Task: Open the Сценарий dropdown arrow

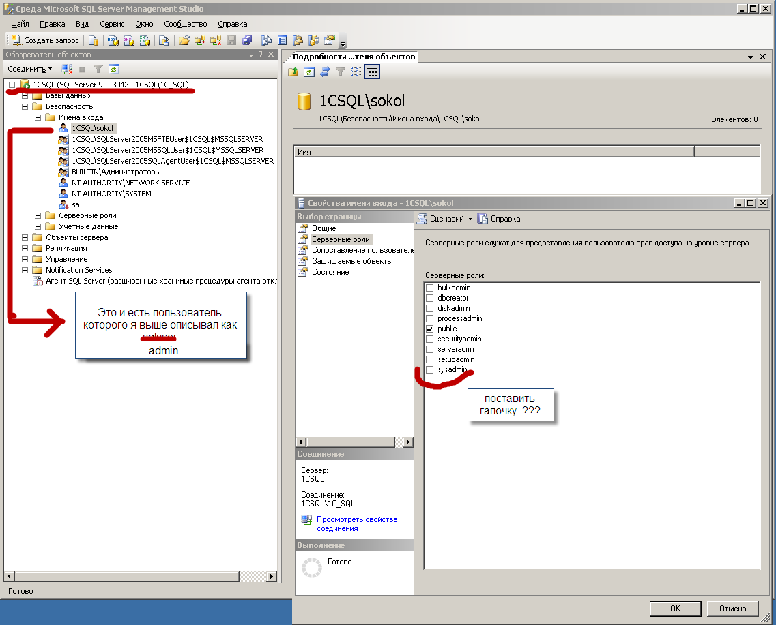Action: [x=470, y=219]
